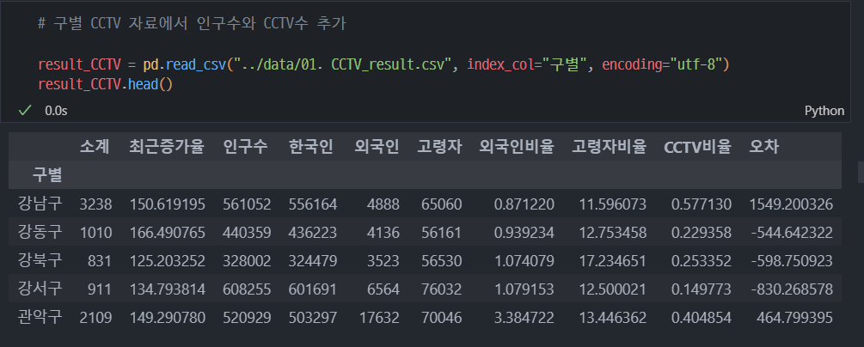Image resolution: width=864 pixels, height=347 pixels.
Task: Click the 구별 index header
Action: (46, 175)
